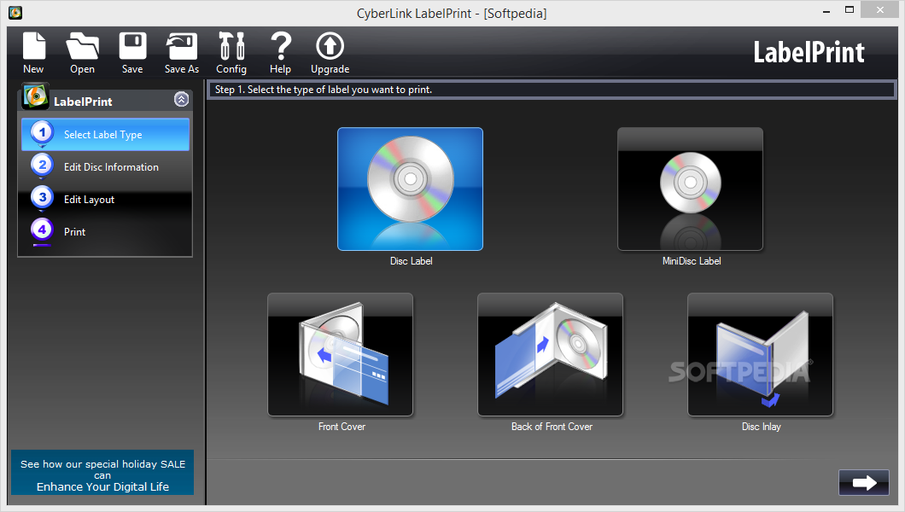
Task: Click the app icon in title bar
Action: pyautogui.click(x=15, y=12)
